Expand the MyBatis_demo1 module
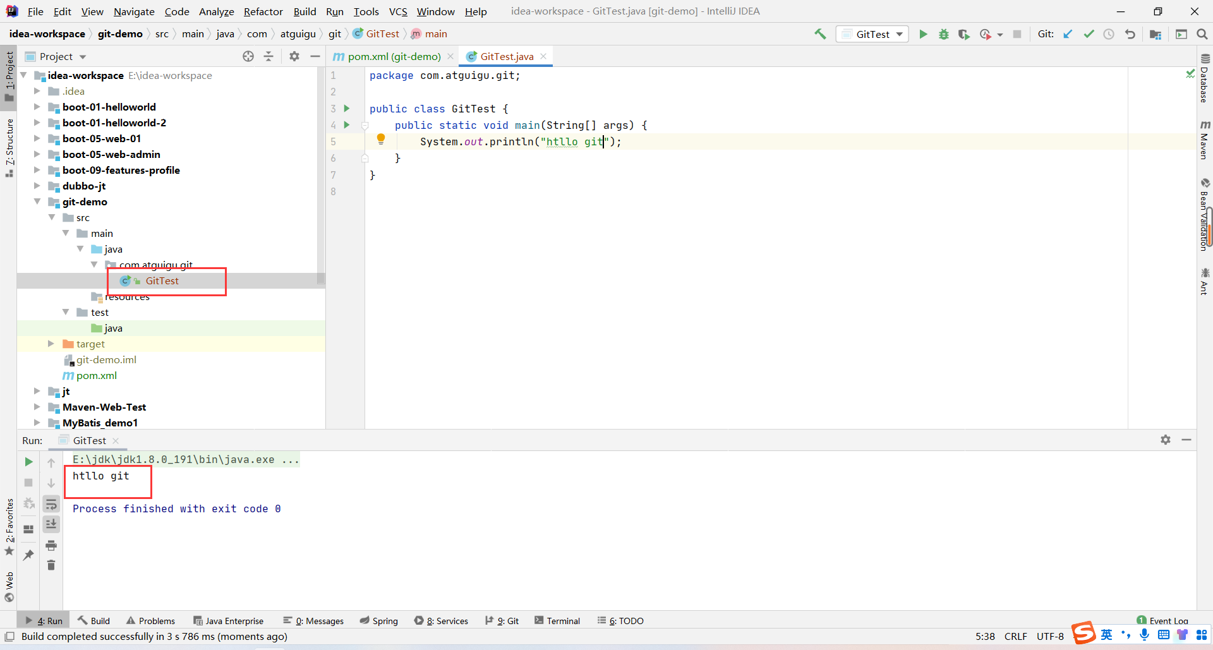The width and height of the screenshot is (1213, 650). (x=37, y=423)
